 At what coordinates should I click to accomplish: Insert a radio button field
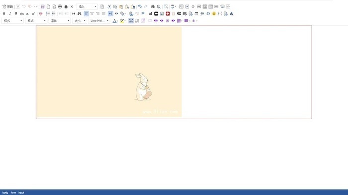pos(193,7)
